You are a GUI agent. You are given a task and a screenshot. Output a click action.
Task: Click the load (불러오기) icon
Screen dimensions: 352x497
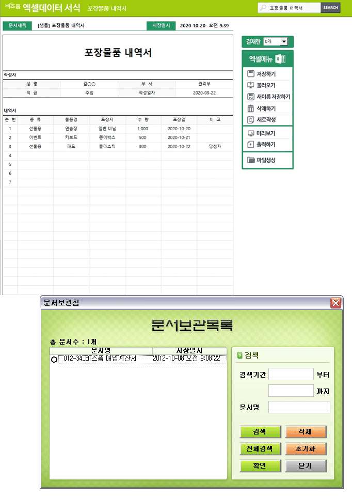coord(250,85)
